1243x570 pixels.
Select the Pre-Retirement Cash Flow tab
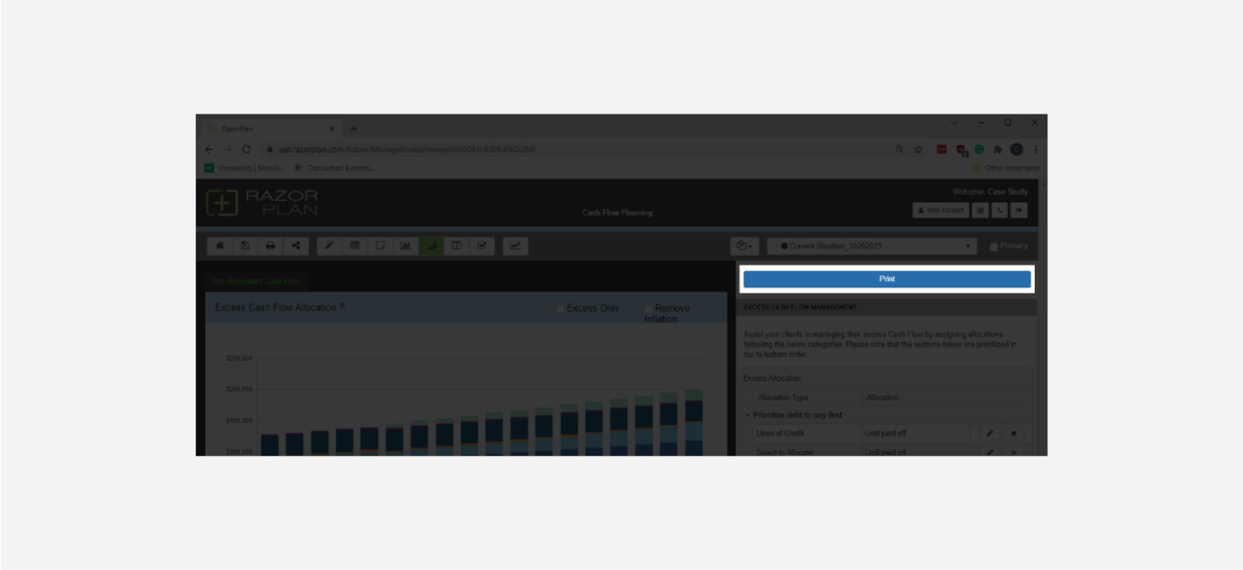(x=256, y=281)
